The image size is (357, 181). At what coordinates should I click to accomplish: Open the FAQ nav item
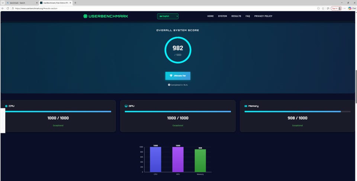[248, 16]
